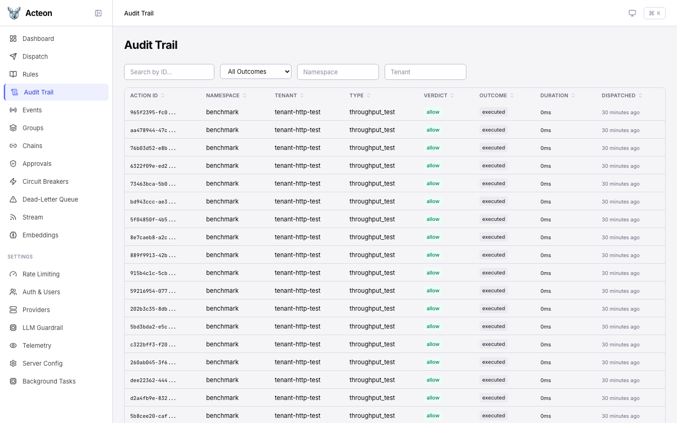This screenshot has height=423, width=677.
Task: Click the Circuit Breakers lightning icon
Action: (13, 181)
